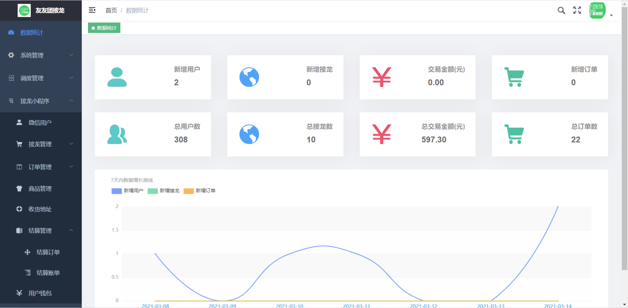The height and width of the screenshot is (308, 628).
Task: Open the search magnifier icon
Action: [x=561, y=10]
